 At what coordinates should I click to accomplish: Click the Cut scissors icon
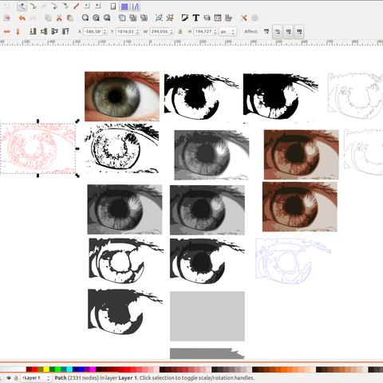[59, 18]
